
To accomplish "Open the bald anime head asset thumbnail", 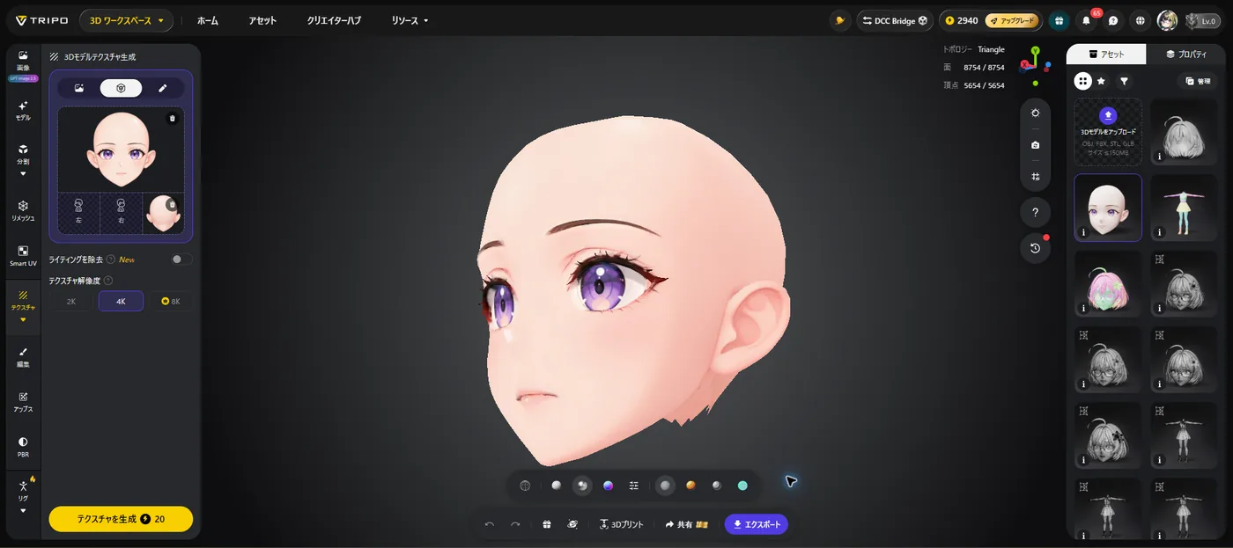I will click(x=1108, y=208).
